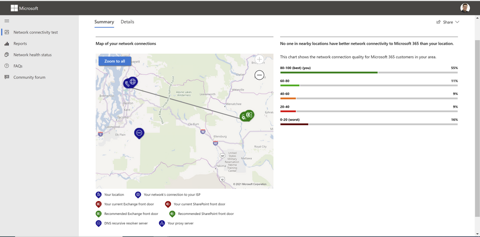
Task: Click the map zoom out minus button
Action: coord(259,75)
